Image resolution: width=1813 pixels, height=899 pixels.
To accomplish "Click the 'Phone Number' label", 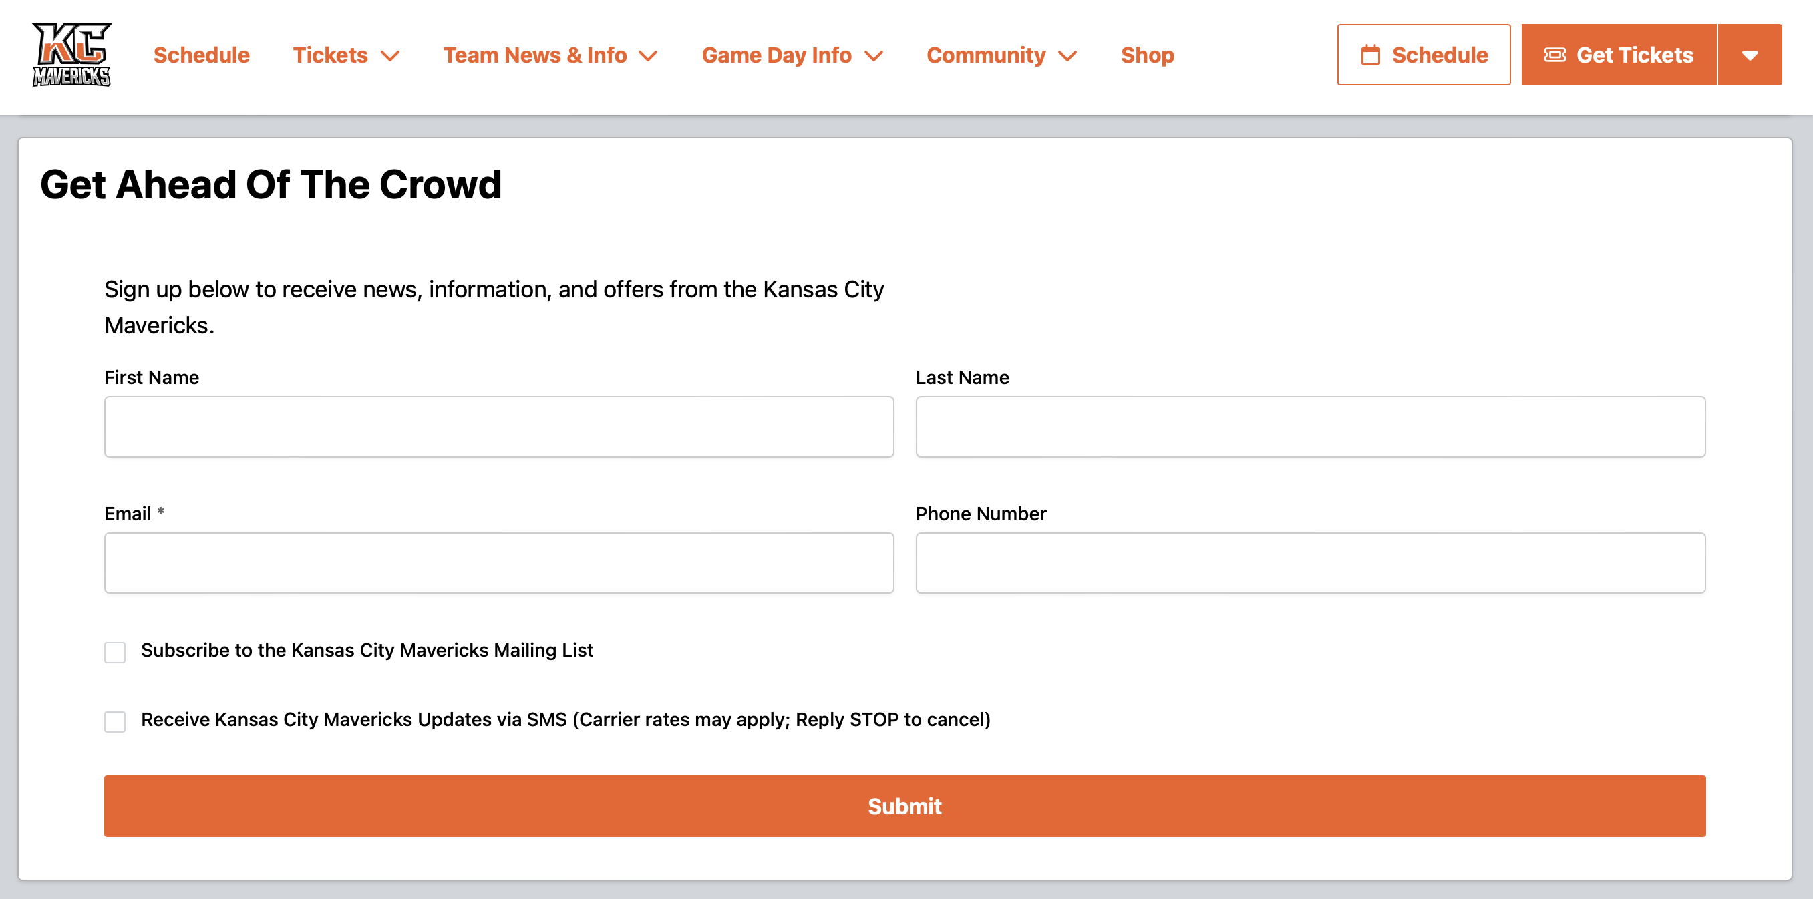I will [x=981, y=513].
